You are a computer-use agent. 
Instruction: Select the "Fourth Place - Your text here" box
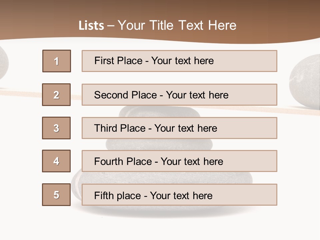point(179,161)
